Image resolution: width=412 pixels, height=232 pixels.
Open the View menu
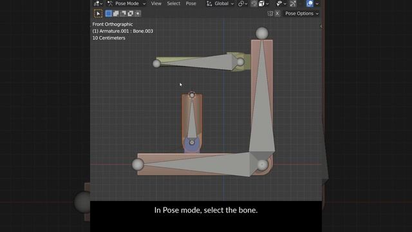pyautogui.click(x=156, y=3)
